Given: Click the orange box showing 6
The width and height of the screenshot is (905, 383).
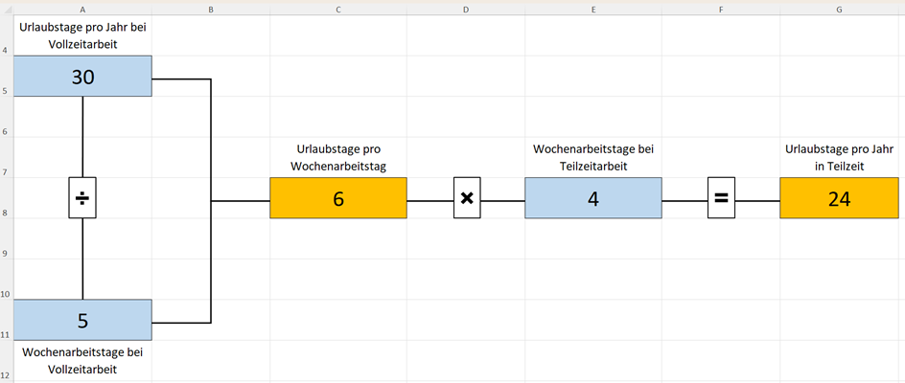Looking at the screenshot, I should (337, 198).
